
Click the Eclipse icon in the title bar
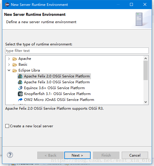pos(7,5)
